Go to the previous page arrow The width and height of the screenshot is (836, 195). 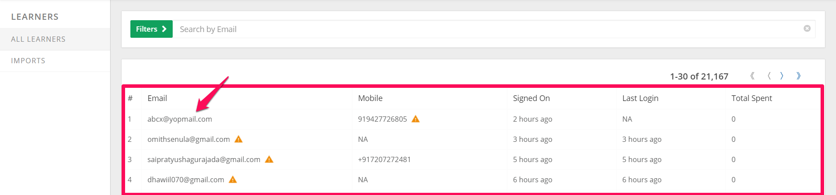coord(769,76)
